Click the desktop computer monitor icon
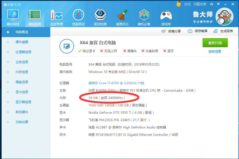Screen dimensions: 239x159 coord(67,46)
